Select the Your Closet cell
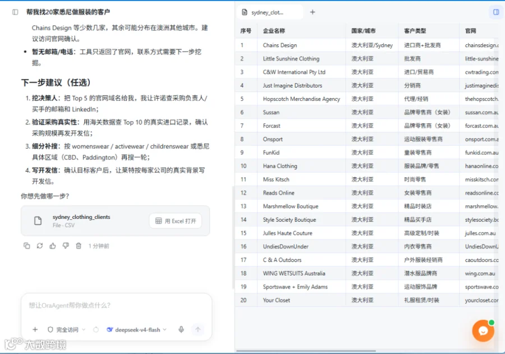This screenshot has height=354, width=505. [x=301, y=300]
